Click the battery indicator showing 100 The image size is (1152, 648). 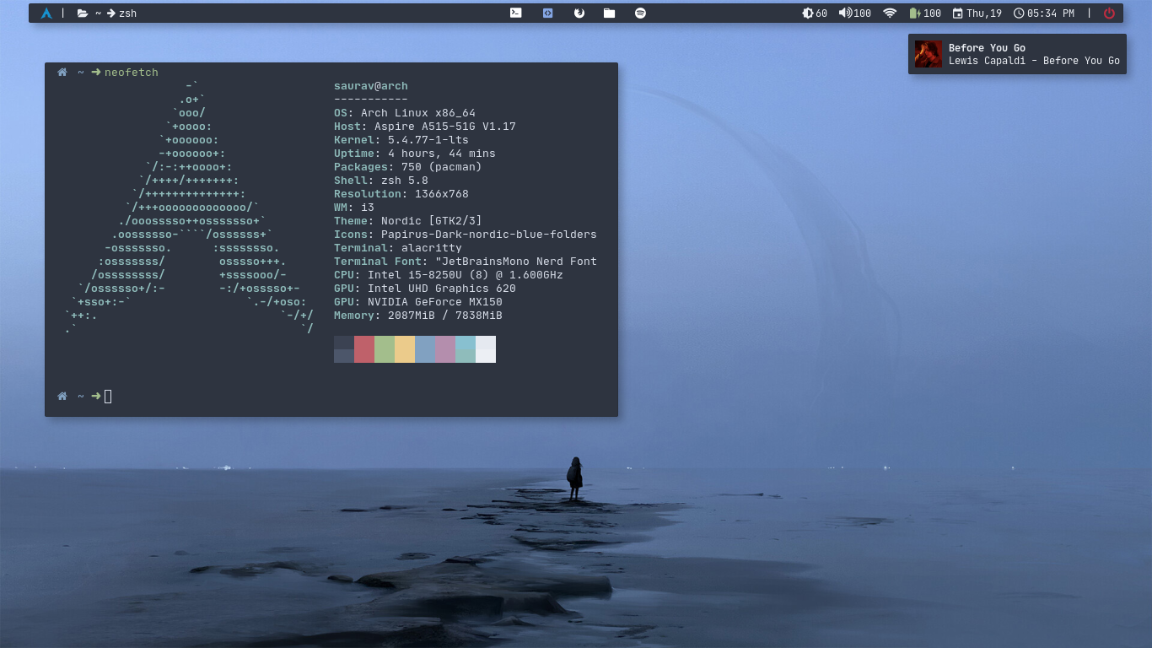(925, 13)
